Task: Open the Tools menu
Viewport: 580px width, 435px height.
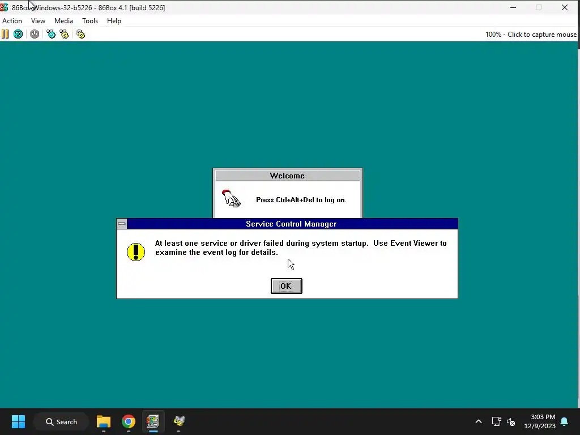Action: (x=90, y=21)
